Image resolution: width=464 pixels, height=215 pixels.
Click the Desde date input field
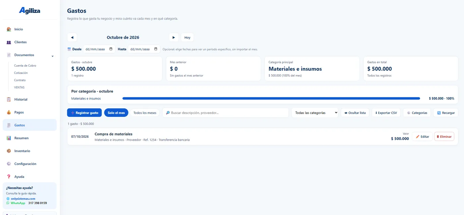99,49
